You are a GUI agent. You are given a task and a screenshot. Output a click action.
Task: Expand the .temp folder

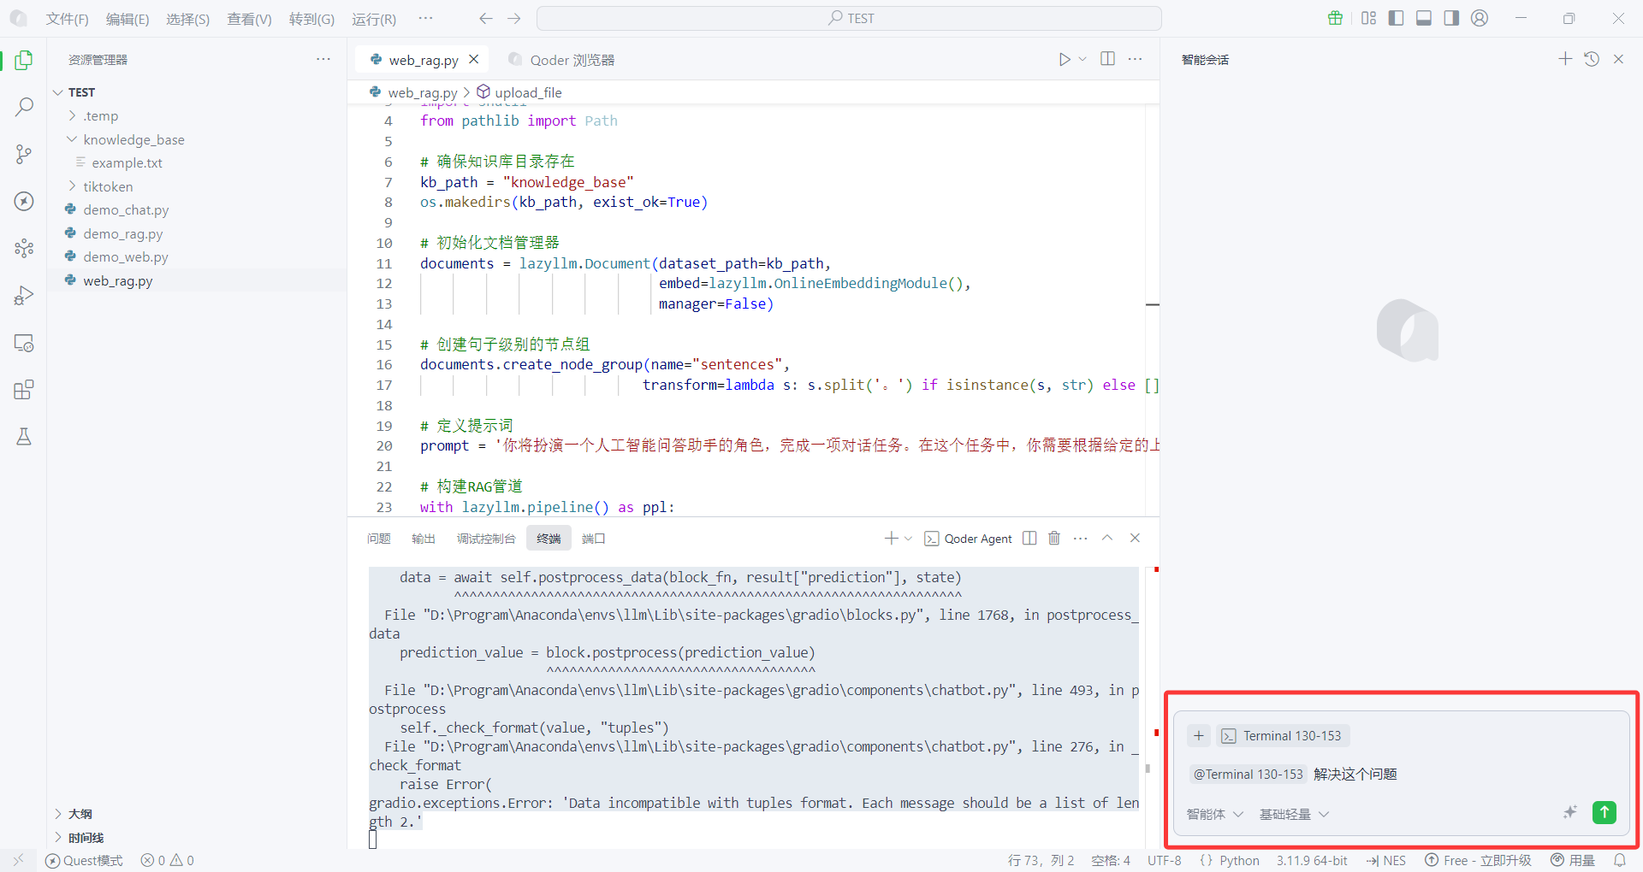click(x=72, y=115)
